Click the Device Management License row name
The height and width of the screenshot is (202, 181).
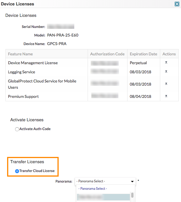pos(33,63)
